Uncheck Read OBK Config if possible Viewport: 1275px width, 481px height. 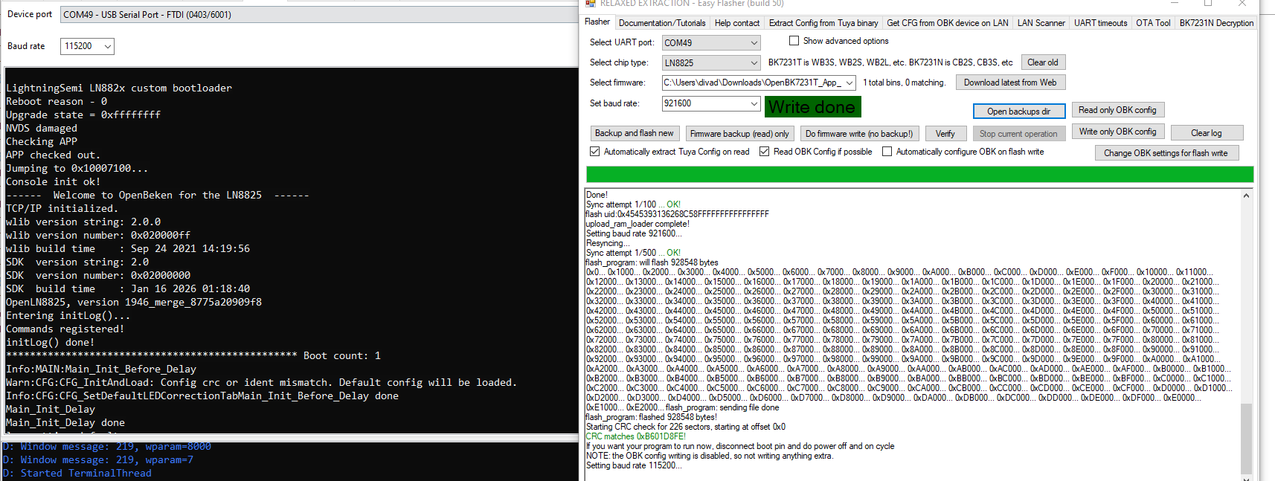(x=764, y=152)
